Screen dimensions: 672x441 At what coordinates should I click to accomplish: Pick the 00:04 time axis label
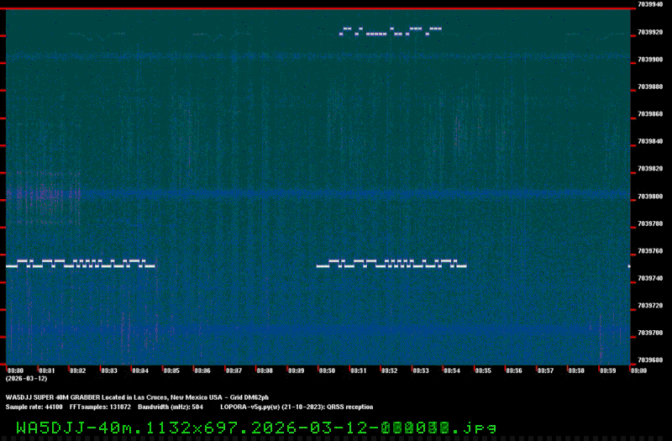click(x=140, y=370)
